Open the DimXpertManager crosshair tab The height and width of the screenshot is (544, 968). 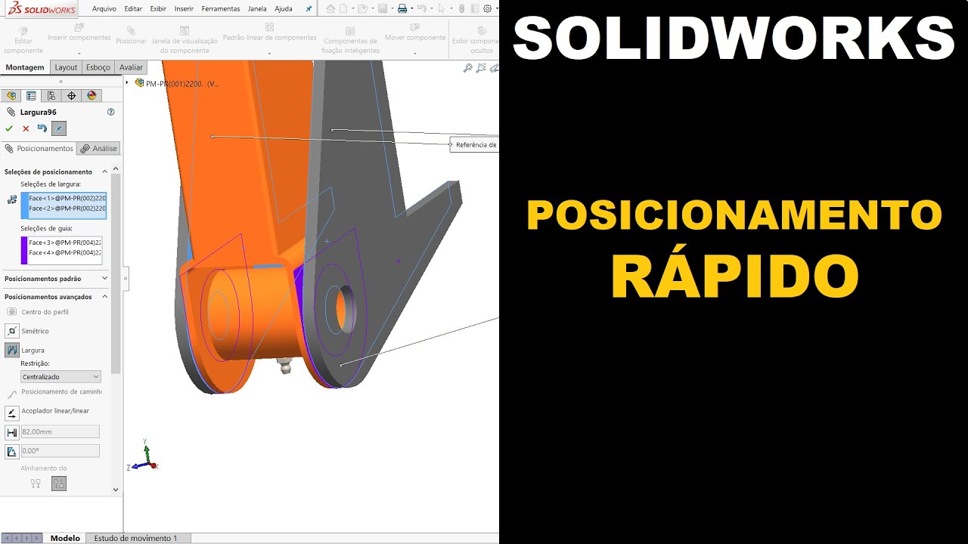[71, 96]
